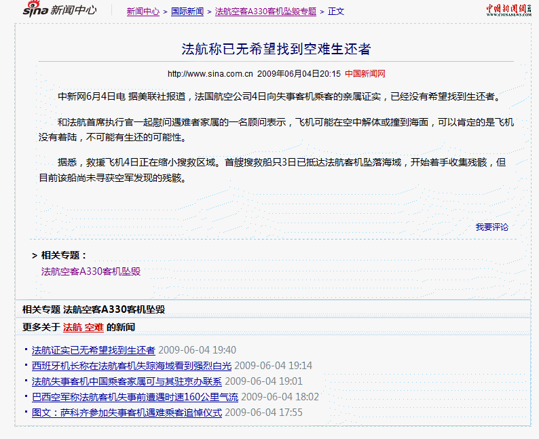This screenshot has width=539, height=439.
Task: Click the http://www.sina.com.cn URL text
Action: pyautogui.click(x=210, y=73)
